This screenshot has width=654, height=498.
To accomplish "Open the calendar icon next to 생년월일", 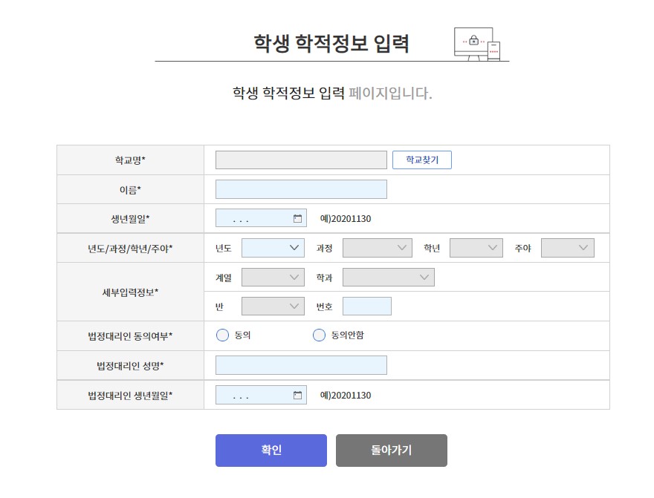I will [x=297, y=217].
